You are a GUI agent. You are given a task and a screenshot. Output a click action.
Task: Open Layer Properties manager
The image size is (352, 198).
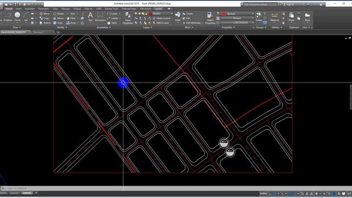[128, 18]
